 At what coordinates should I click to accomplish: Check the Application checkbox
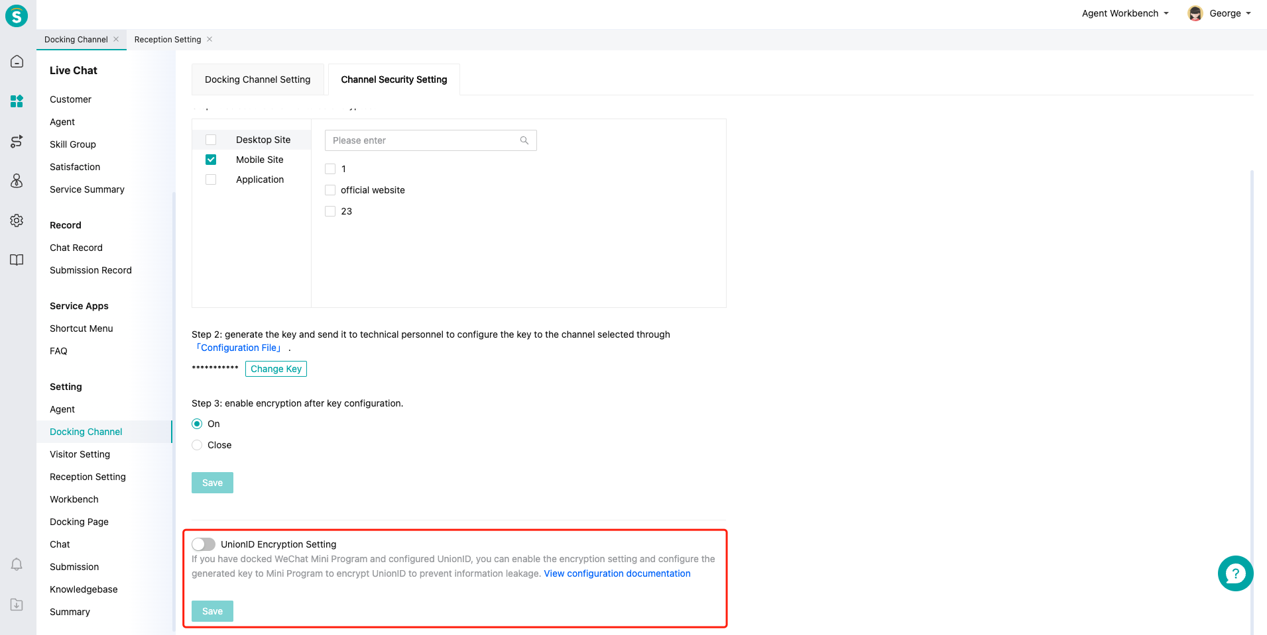[211, 179]
